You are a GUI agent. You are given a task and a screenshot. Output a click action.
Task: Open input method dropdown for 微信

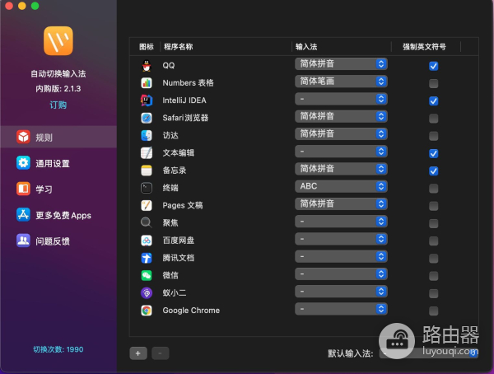pyautogui.click(x=341, y=274)
